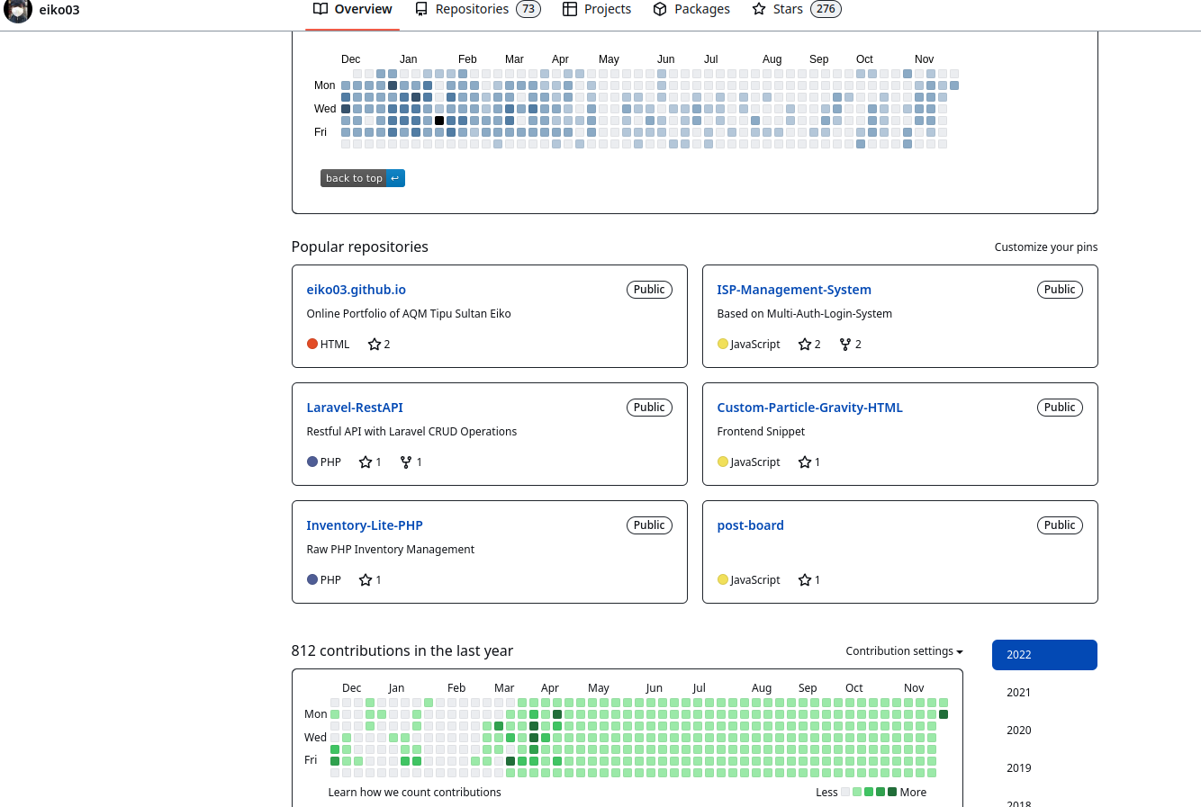1201x807 pixels.
Task: Click eiko03's profile avatar
Action: 17,11
